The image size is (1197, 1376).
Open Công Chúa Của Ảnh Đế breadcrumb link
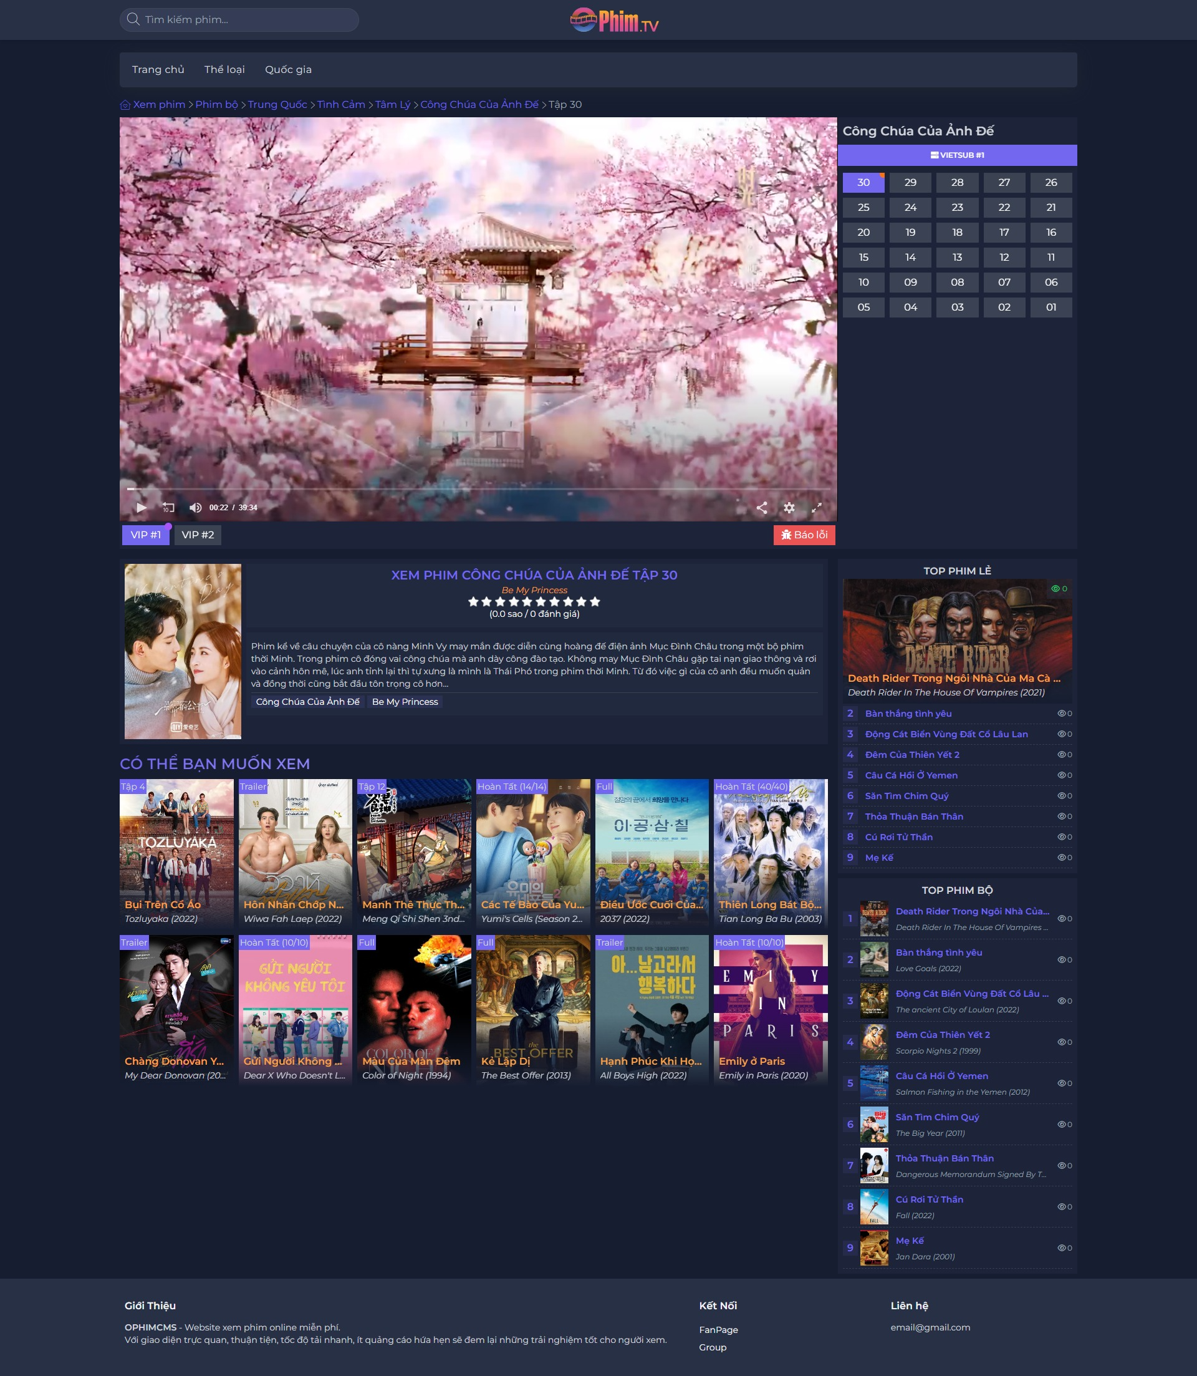[479, 105]
